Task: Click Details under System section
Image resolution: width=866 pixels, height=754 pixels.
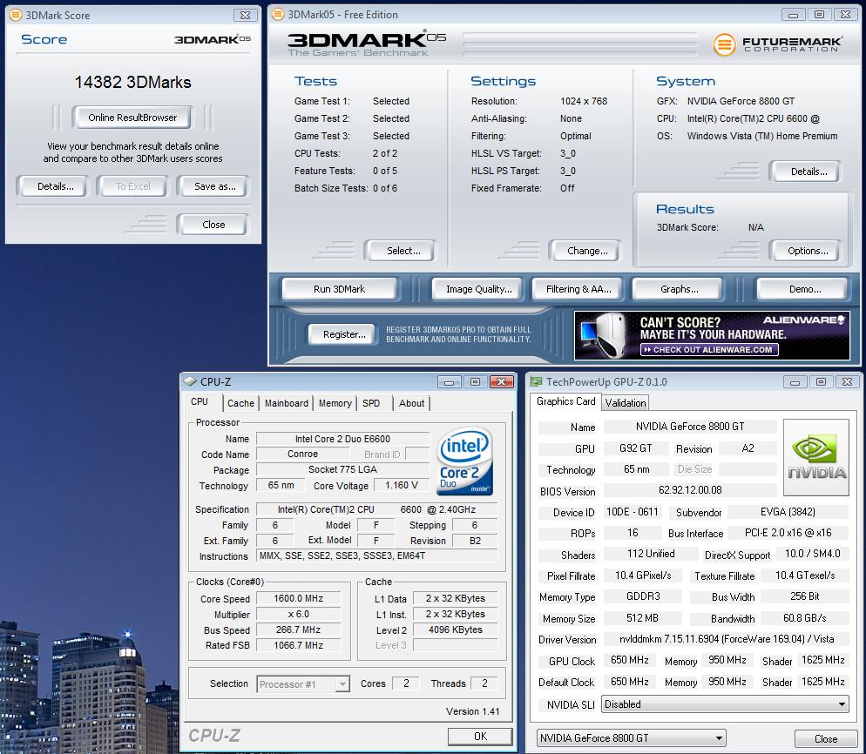Action: click(x=808, y=172)
